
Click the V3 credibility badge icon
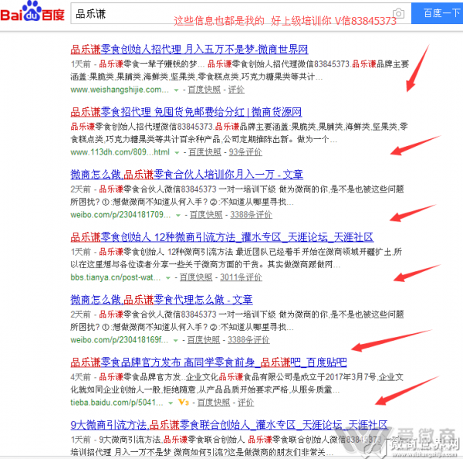(x=183, y=403)
